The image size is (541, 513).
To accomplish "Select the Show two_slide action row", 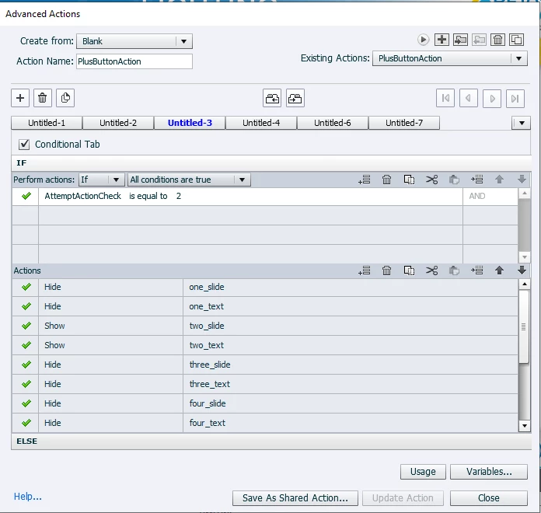I will tap(265, 326).
